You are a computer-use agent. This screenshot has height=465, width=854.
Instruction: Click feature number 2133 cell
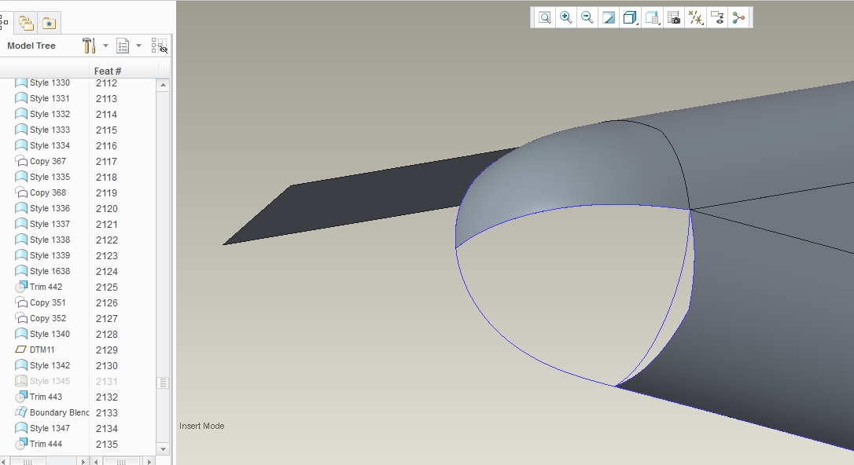(107, 413)
